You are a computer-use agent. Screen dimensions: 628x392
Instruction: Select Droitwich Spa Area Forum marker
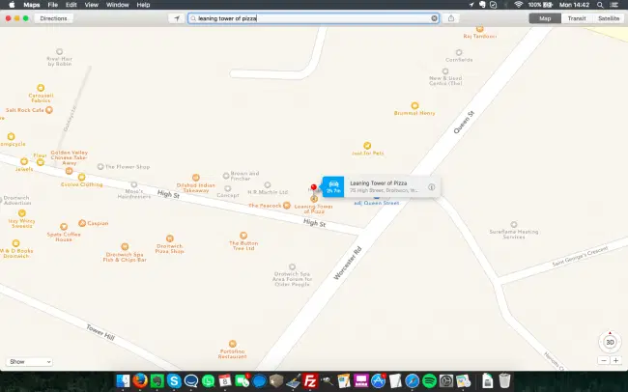click(x=293, y=267)
